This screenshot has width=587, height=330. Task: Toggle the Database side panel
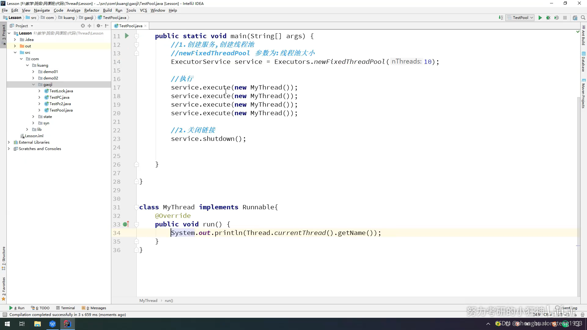point(583,62)
